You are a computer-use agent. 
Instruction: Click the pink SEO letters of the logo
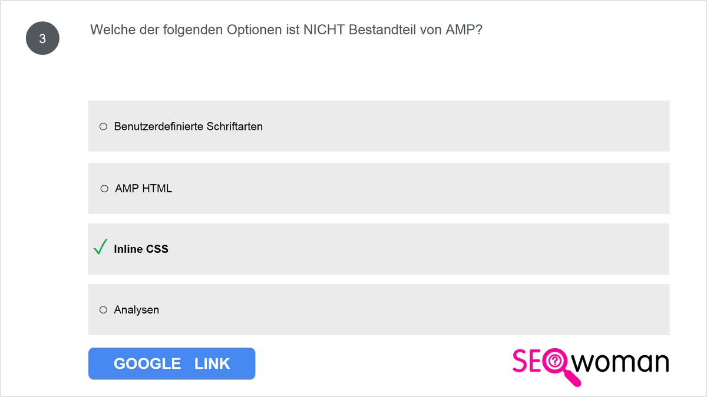click(x=528, y=361)
